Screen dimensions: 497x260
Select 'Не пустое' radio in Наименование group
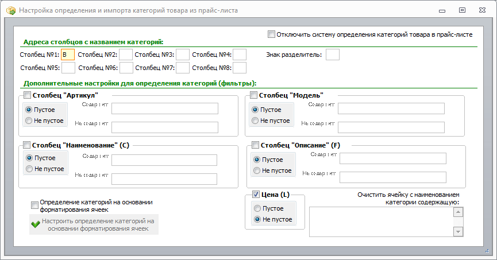coord(29,169)
